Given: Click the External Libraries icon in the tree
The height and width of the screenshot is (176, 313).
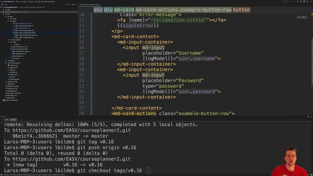Looking at the screenshot, I should (x=3, y=100).
